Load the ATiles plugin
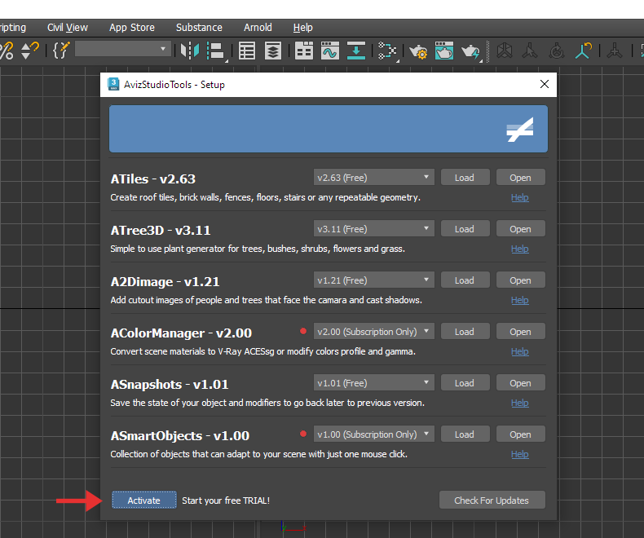Screen dimensions: 644x538 click(x=465, y=178)
